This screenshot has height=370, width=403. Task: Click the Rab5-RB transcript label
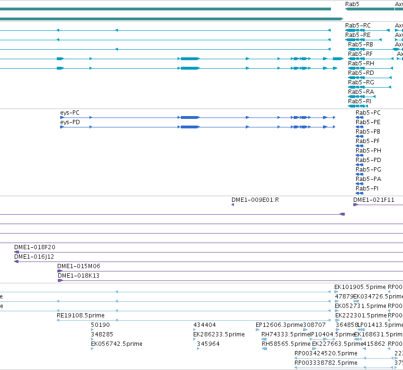(x=360, y=45)
